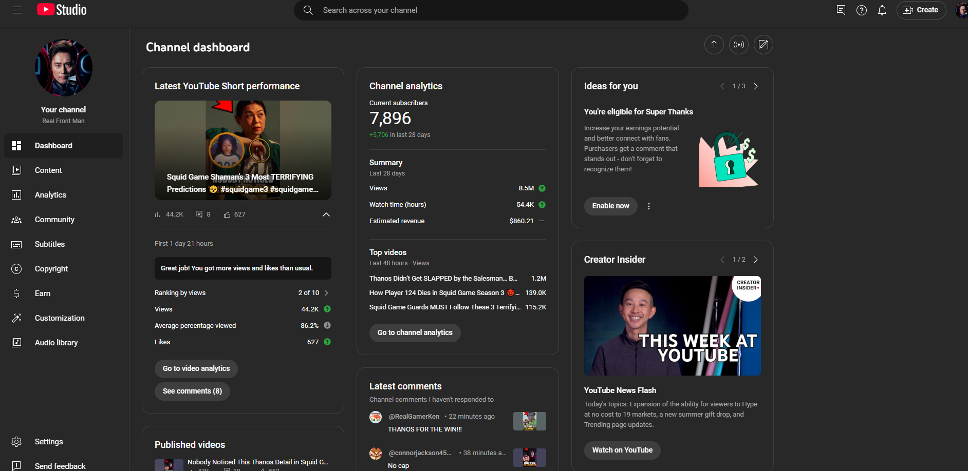The image size is (968, 471).
Task: Open the hamburger navigation menu
Action: pyautogui.click(x=17, y=10)
